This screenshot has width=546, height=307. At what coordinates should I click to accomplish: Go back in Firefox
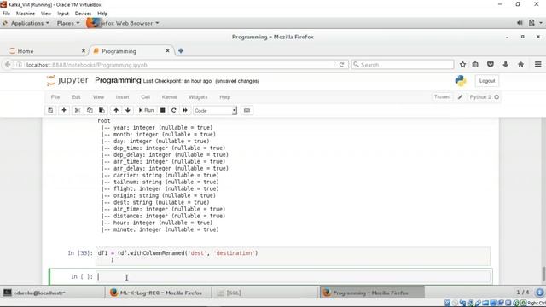click(8, 65)
